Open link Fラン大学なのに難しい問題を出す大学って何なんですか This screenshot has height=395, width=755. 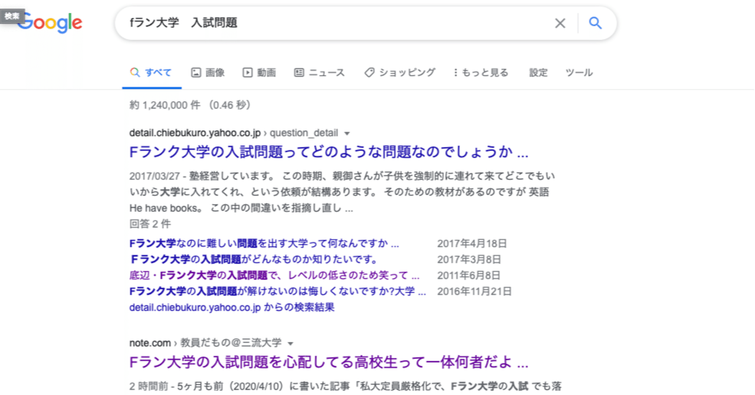264,243
